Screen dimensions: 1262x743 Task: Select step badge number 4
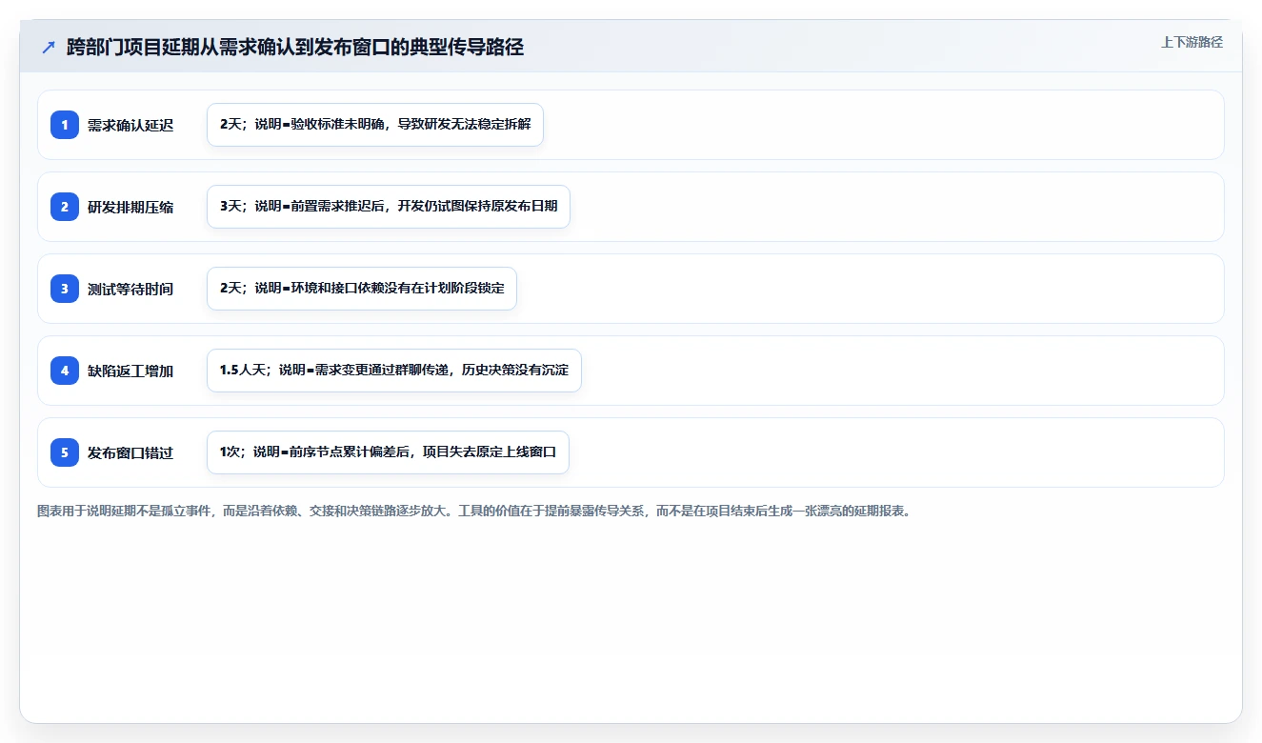click(65, 371)
